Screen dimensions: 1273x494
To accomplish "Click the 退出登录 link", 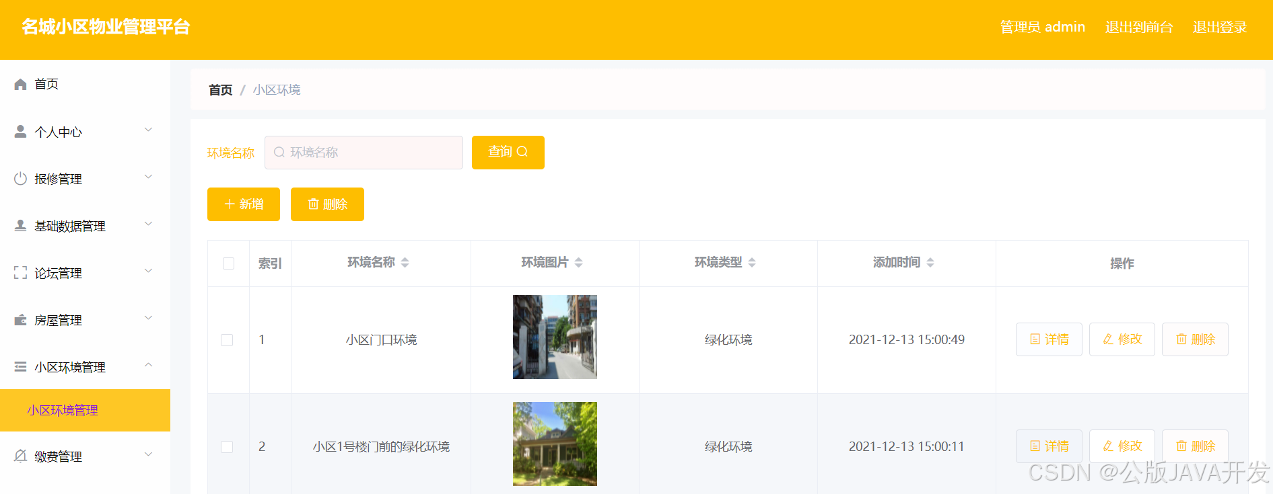I will click(1220, 27).
